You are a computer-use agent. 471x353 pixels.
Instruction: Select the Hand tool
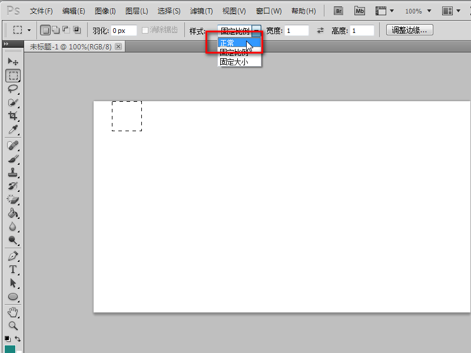(x=12, y=312)
